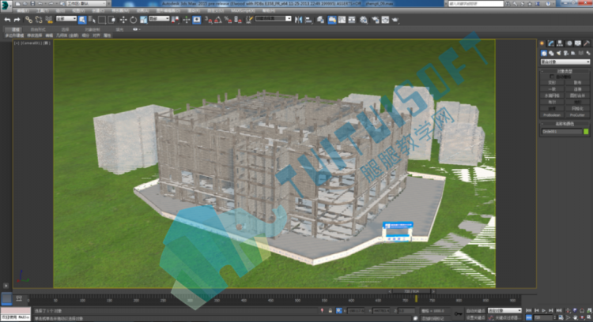Click the ProBoolean button
This screenshot has width=593, height=322.
(552, 115)
